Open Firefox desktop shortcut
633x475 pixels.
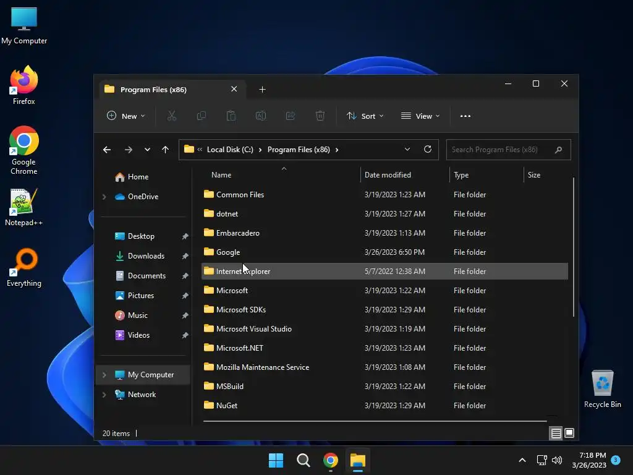tap(24, 85)
